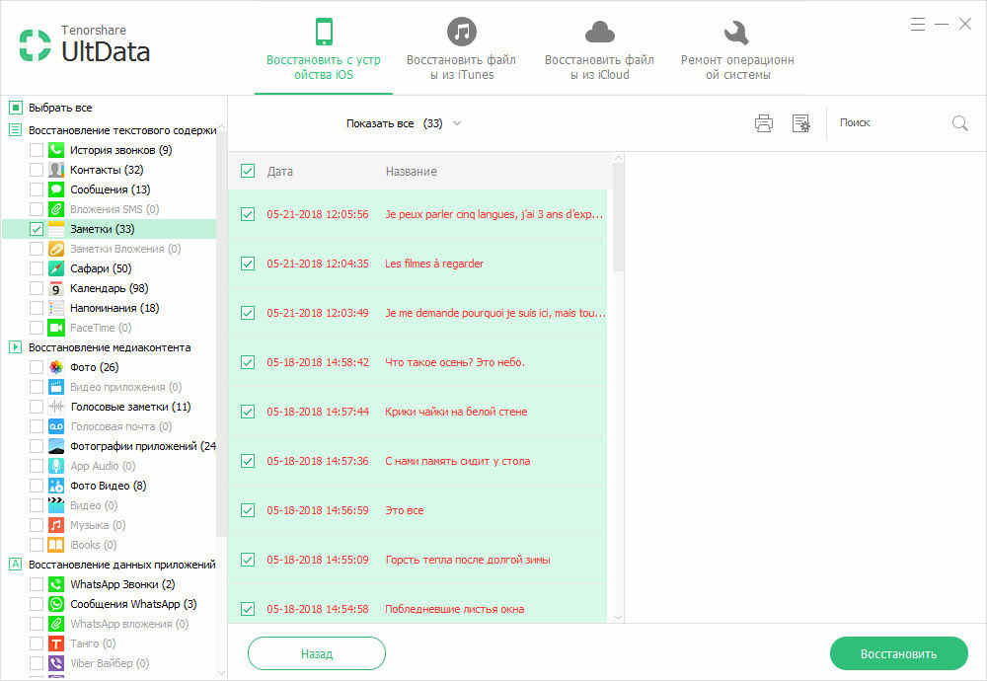Uncheck the note dated 05-18-2018 14:58:42
This screenshot has height=681, width=987.
[248, 362]
